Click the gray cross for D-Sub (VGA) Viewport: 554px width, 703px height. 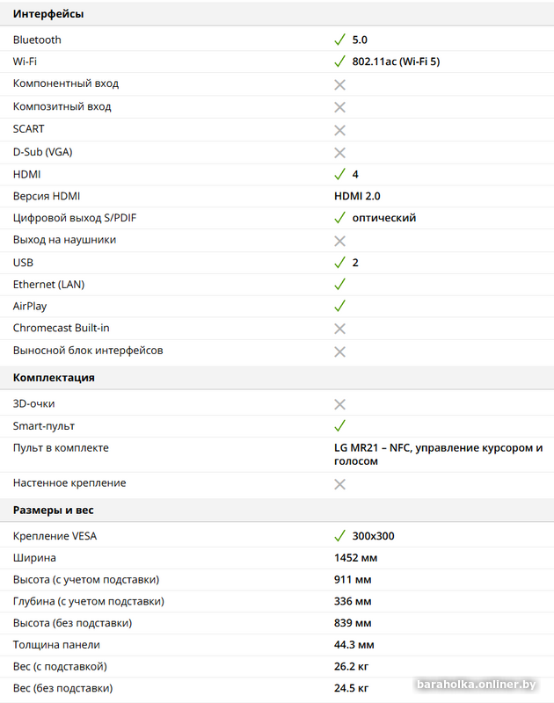click(x=339, y=152)
